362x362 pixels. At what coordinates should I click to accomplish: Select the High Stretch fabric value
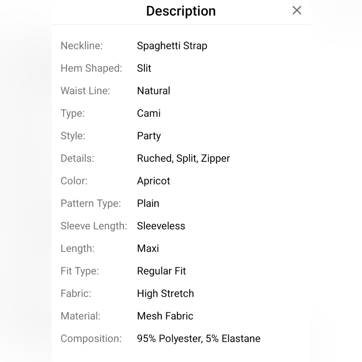point(165,294)
